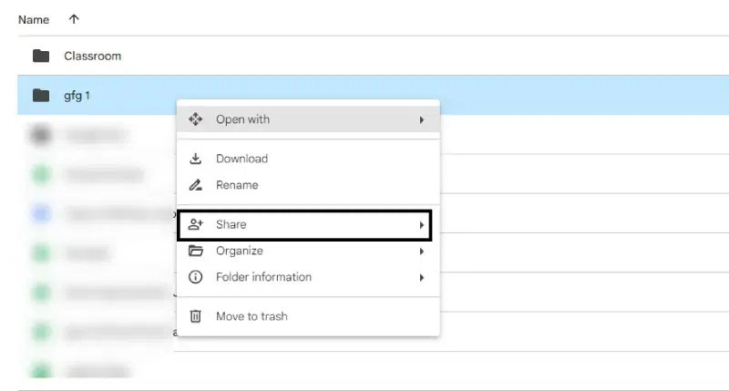Click the Folder information circle icon

pos(195,277)
